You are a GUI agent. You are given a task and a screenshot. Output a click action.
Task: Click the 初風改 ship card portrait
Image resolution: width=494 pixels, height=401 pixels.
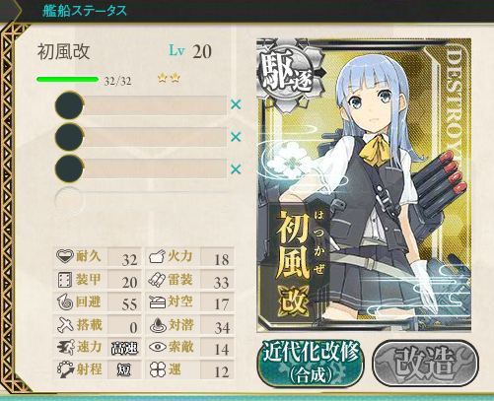pyautogui.click(x=364, y=185)
